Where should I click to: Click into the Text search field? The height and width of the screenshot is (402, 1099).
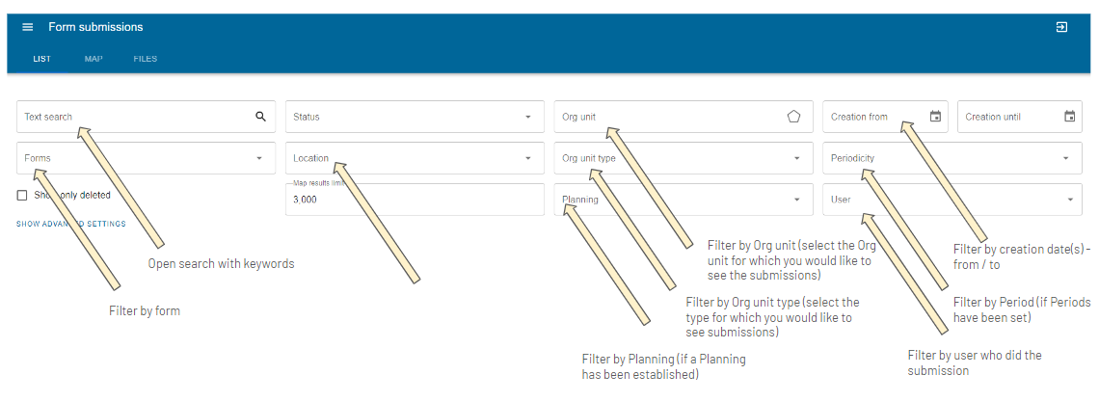[145, 117]
